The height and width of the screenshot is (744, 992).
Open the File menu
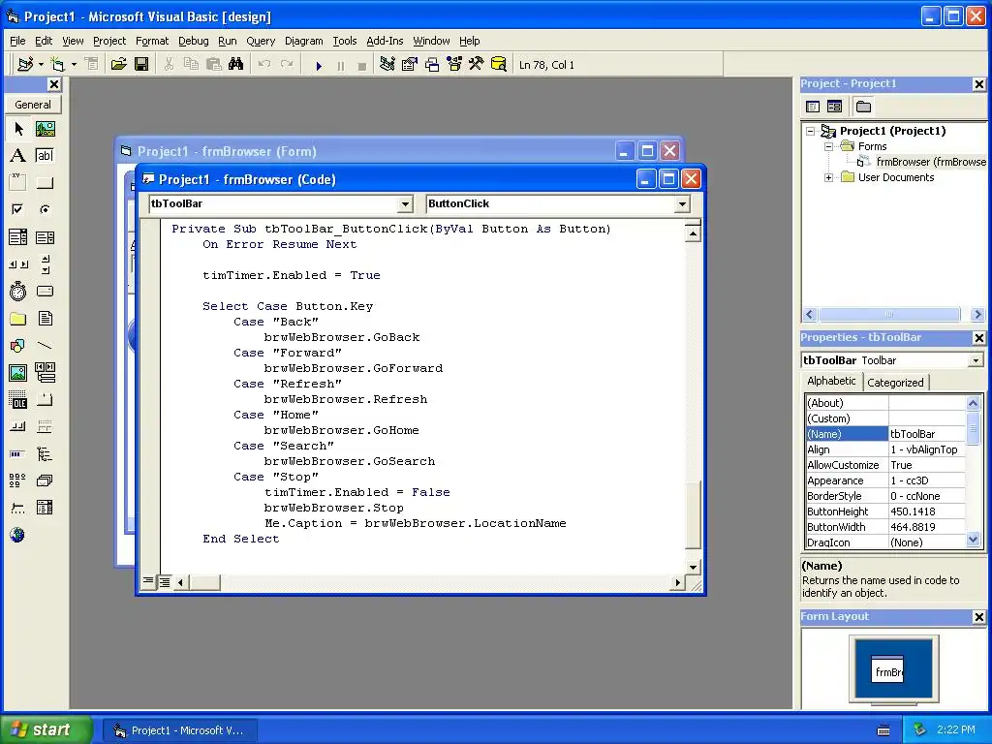17,41
